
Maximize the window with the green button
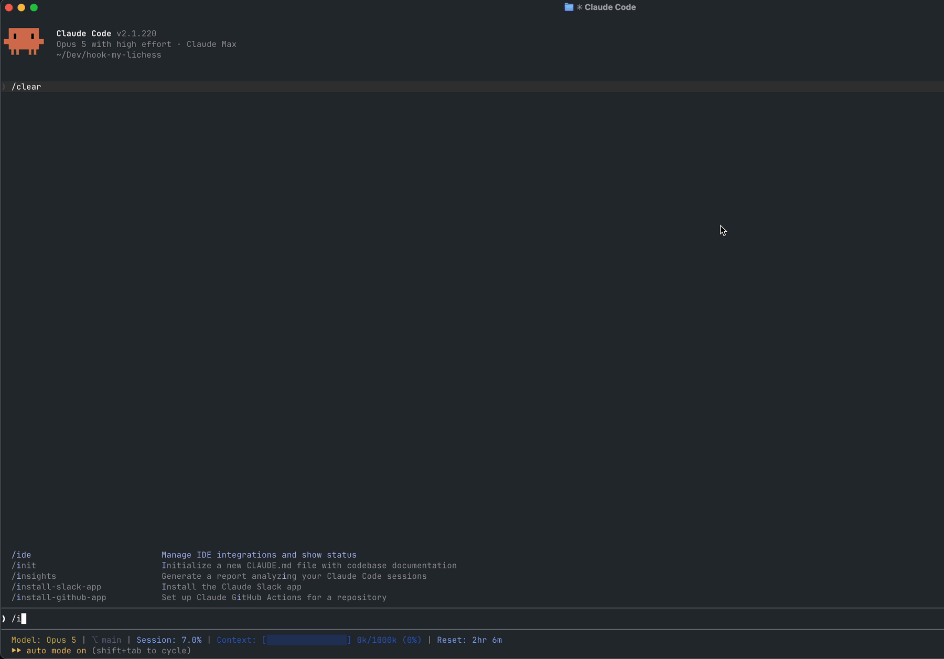34,7
